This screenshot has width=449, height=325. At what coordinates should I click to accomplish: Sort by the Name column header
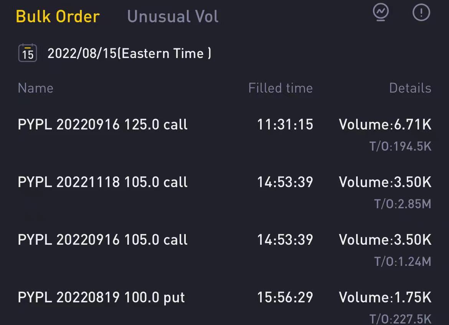36,88
